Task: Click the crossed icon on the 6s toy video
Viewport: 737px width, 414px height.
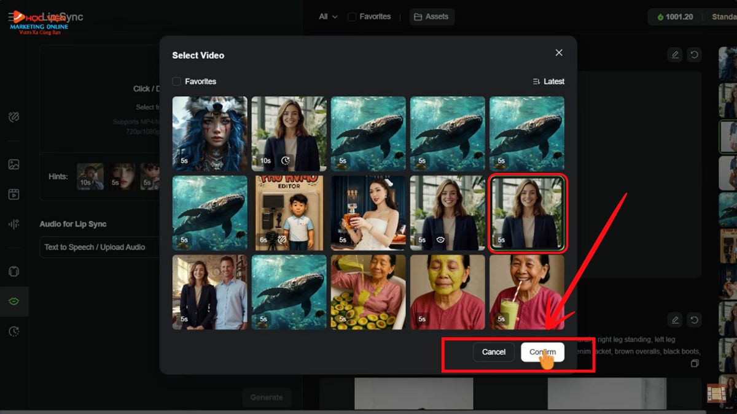Action: [283, 240]
